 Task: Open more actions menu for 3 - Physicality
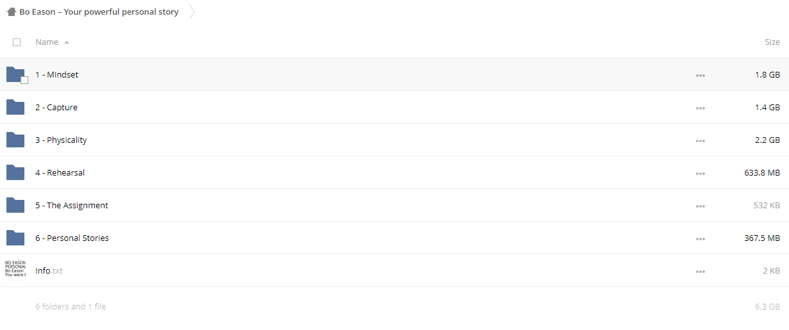pos(700,140)
